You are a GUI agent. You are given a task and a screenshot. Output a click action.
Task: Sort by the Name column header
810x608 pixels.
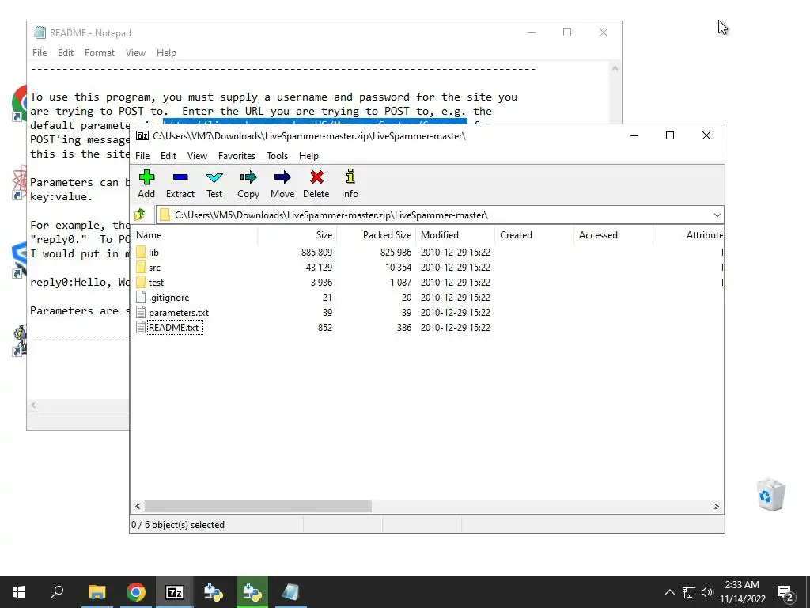click(x=195, y=234)
